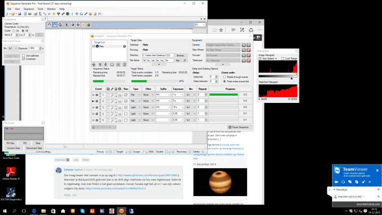Open the Window menu
Image resolution: width=382 pixels, height=215 pixels.
51,9
